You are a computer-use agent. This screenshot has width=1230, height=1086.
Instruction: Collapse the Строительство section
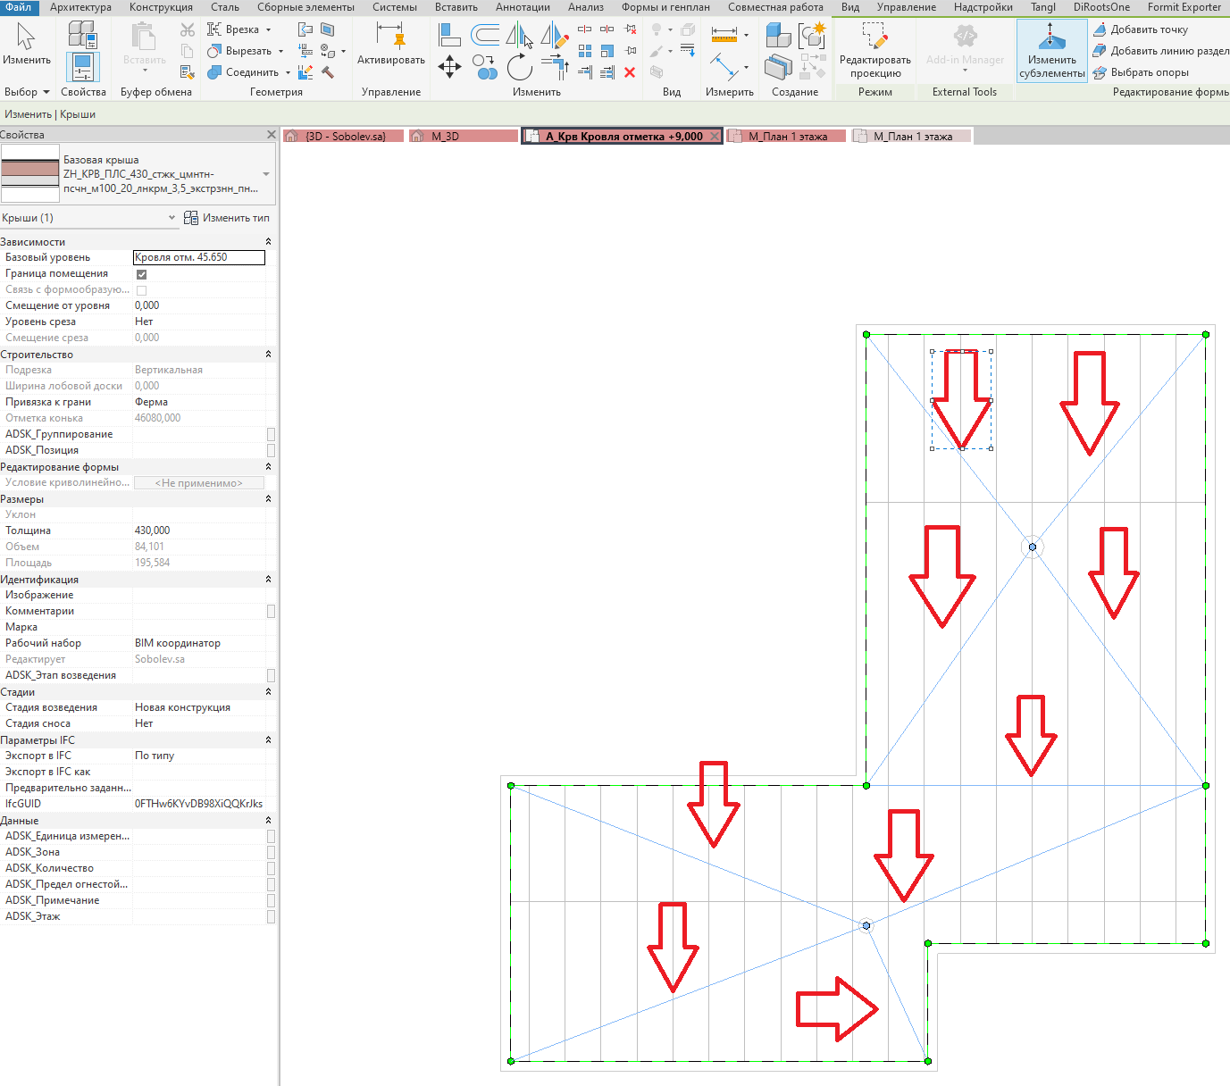268,355
